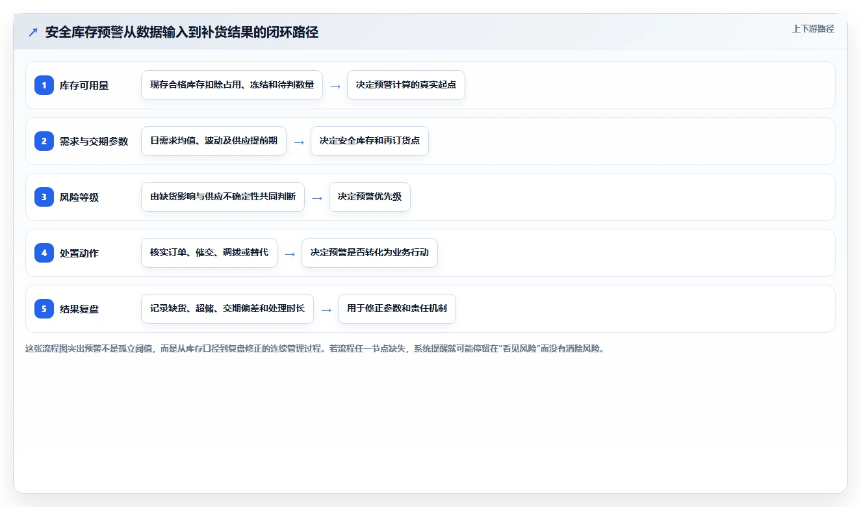
Task: Click the arrow before 决定预警计算的真实起点
Action: pos(335,86)
